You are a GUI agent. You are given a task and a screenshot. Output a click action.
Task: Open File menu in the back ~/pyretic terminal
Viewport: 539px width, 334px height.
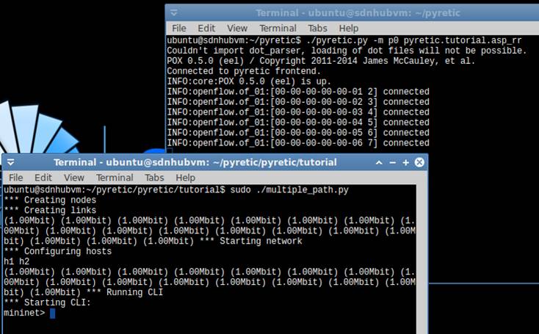click(x=178, y=28)
